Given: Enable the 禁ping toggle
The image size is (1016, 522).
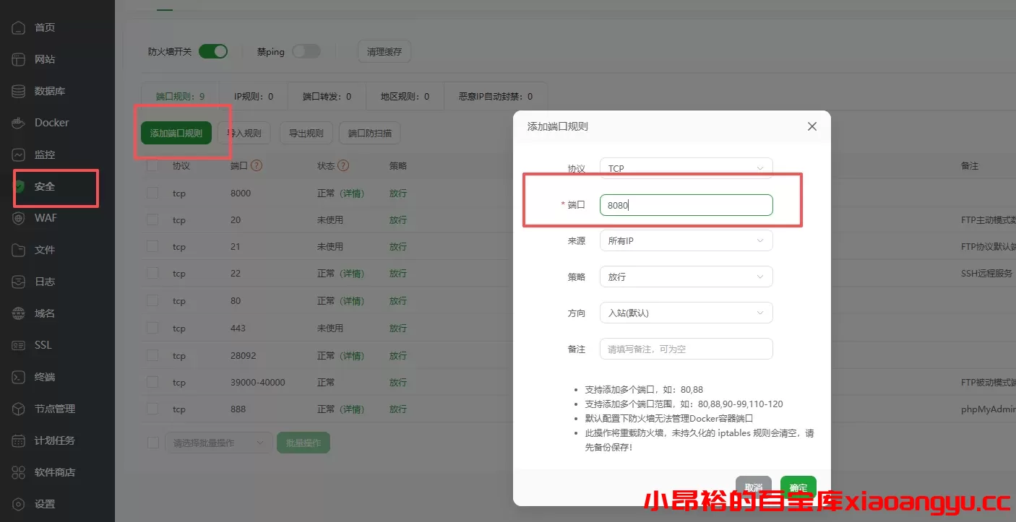Looking at the screenshot, I should (x=306, y=51).
